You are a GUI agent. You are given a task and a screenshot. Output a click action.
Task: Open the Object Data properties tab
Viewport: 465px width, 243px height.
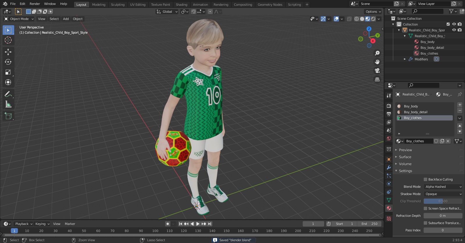[389, 200]
